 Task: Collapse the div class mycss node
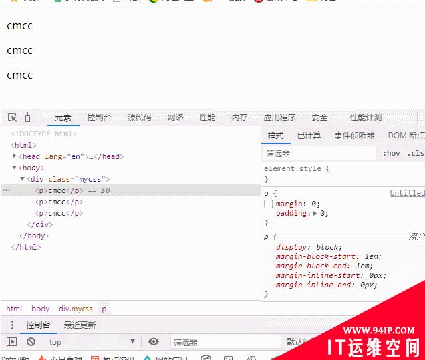tap(23, 179)
